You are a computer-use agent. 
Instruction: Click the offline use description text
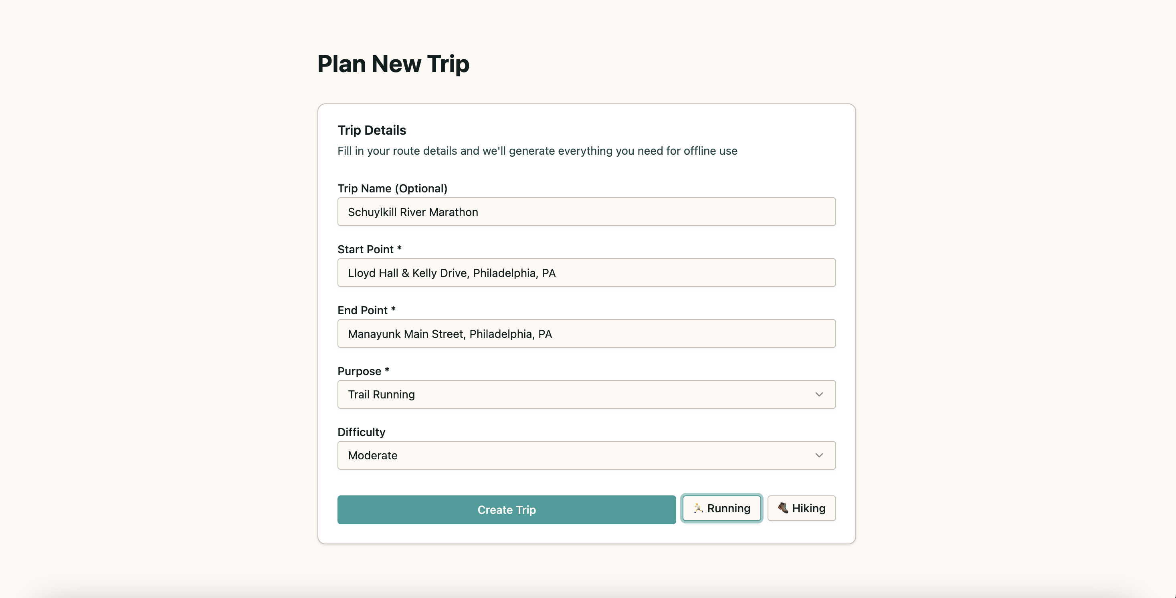pyautogui.click(x=537, y=151)
